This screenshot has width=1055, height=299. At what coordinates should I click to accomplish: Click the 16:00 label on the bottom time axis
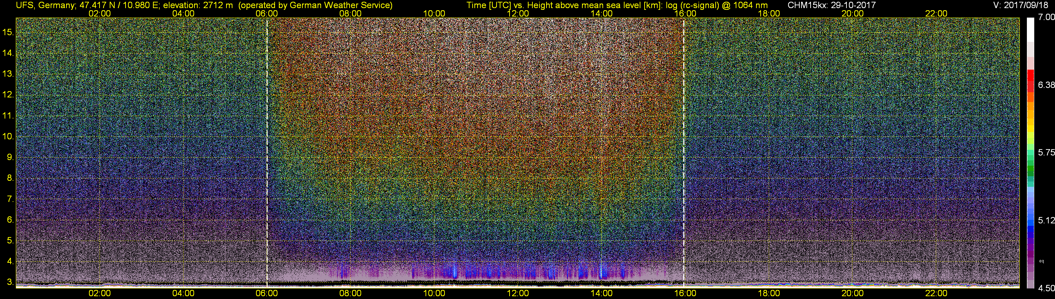[x=685, y=293]
